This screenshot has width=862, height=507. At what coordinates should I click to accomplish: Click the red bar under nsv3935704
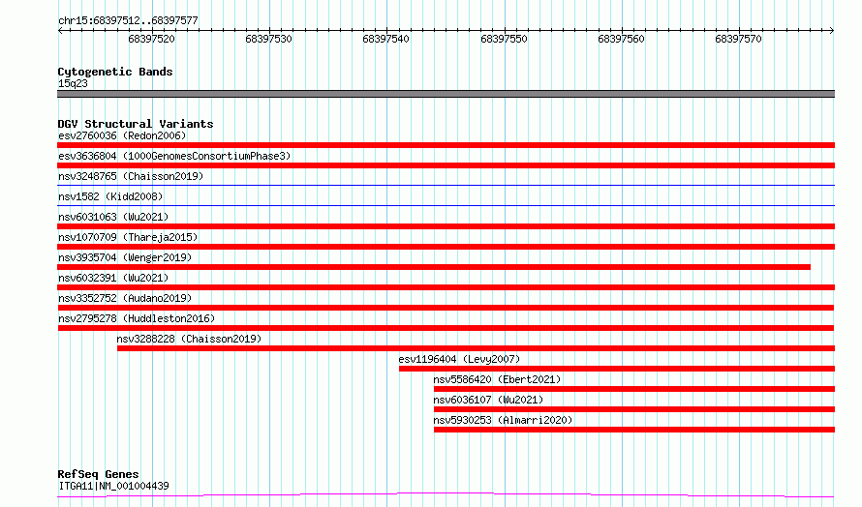click(x=434, y=267)
